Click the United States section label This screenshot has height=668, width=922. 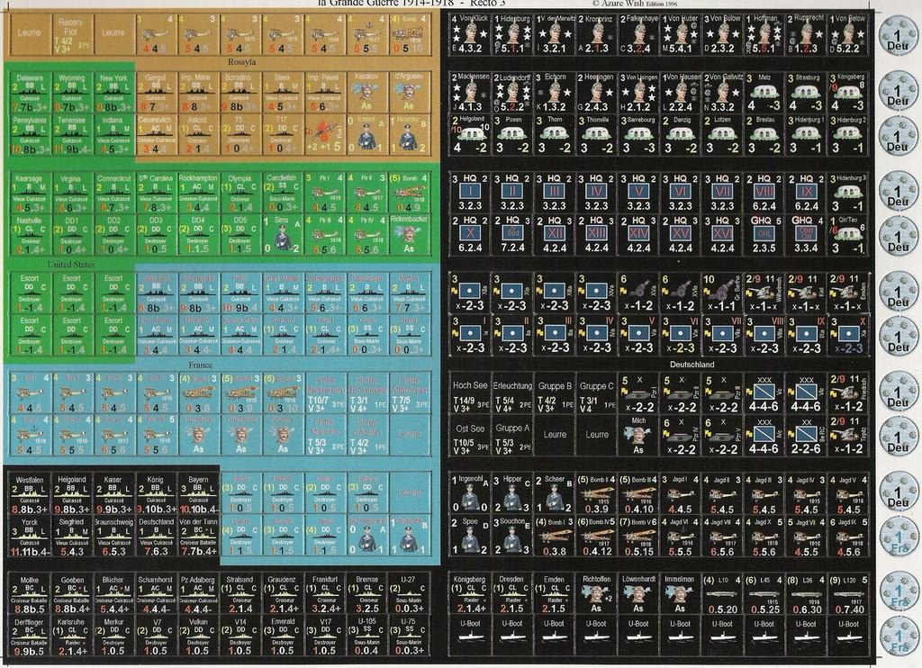tap(72, 265)
